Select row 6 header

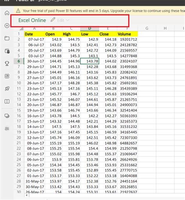(19, 61)
